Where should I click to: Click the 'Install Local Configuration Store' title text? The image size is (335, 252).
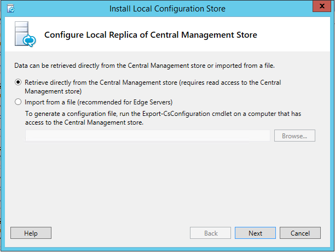[x=168, y=9]
